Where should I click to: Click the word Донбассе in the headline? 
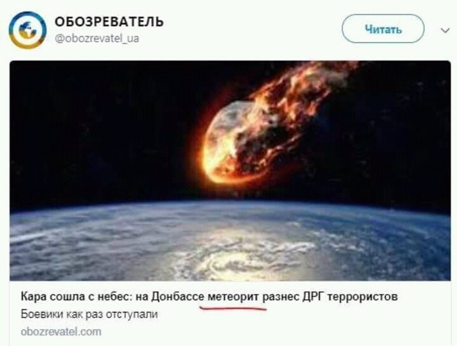[178, 296]
